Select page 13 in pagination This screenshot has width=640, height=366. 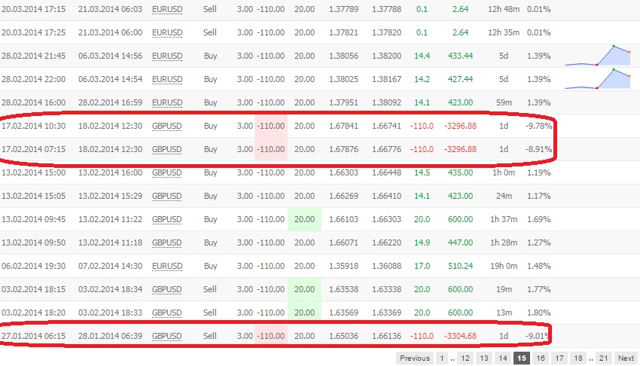pyautogui.click(x=484, y=358)
